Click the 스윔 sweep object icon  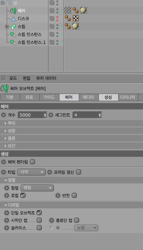tap(13, 26)
